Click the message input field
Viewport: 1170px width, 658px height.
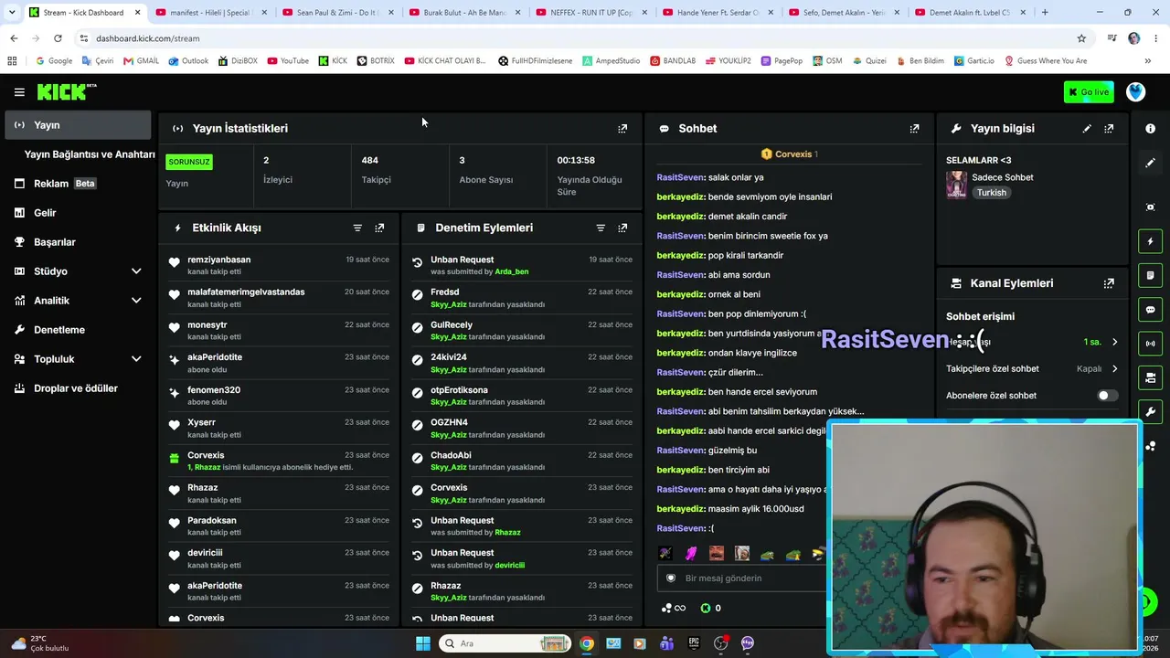click(x=741, y=578)
